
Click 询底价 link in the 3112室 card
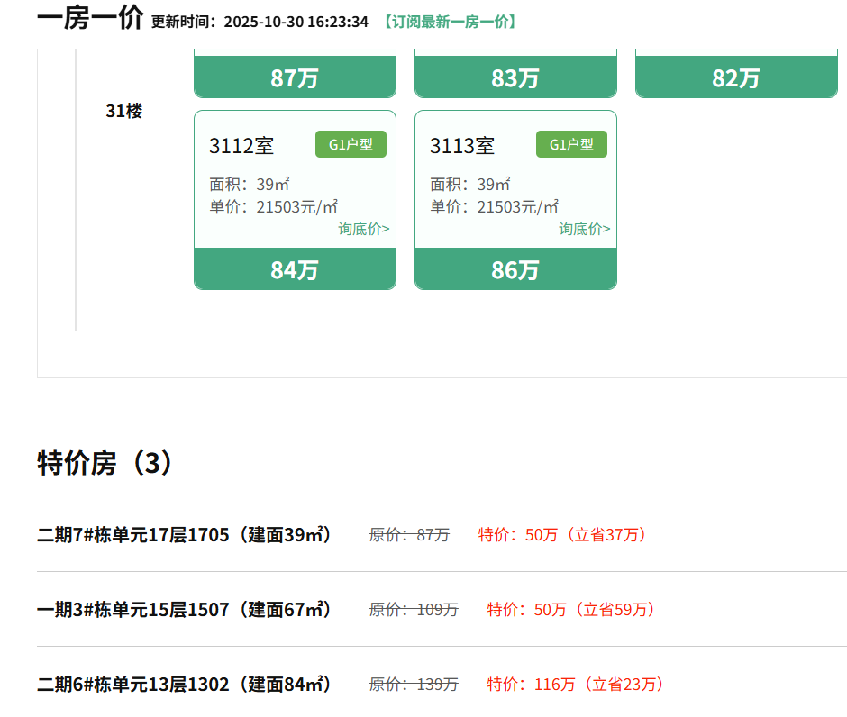point(364,229)
